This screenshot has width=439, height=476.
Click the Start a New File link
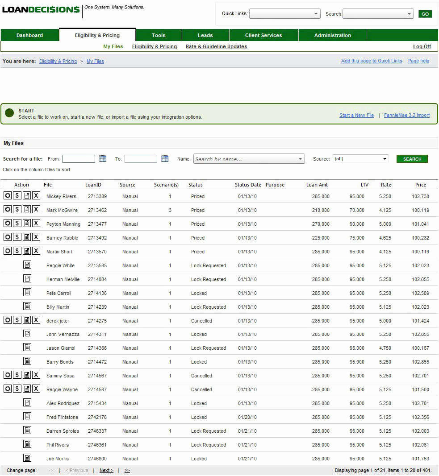point(356,115)
